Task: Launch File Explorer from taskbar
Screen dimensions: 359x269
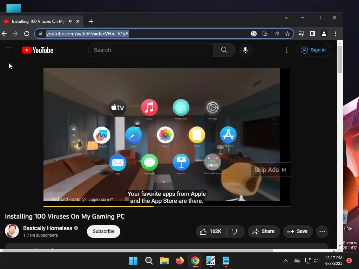Action: coord(164,261)
